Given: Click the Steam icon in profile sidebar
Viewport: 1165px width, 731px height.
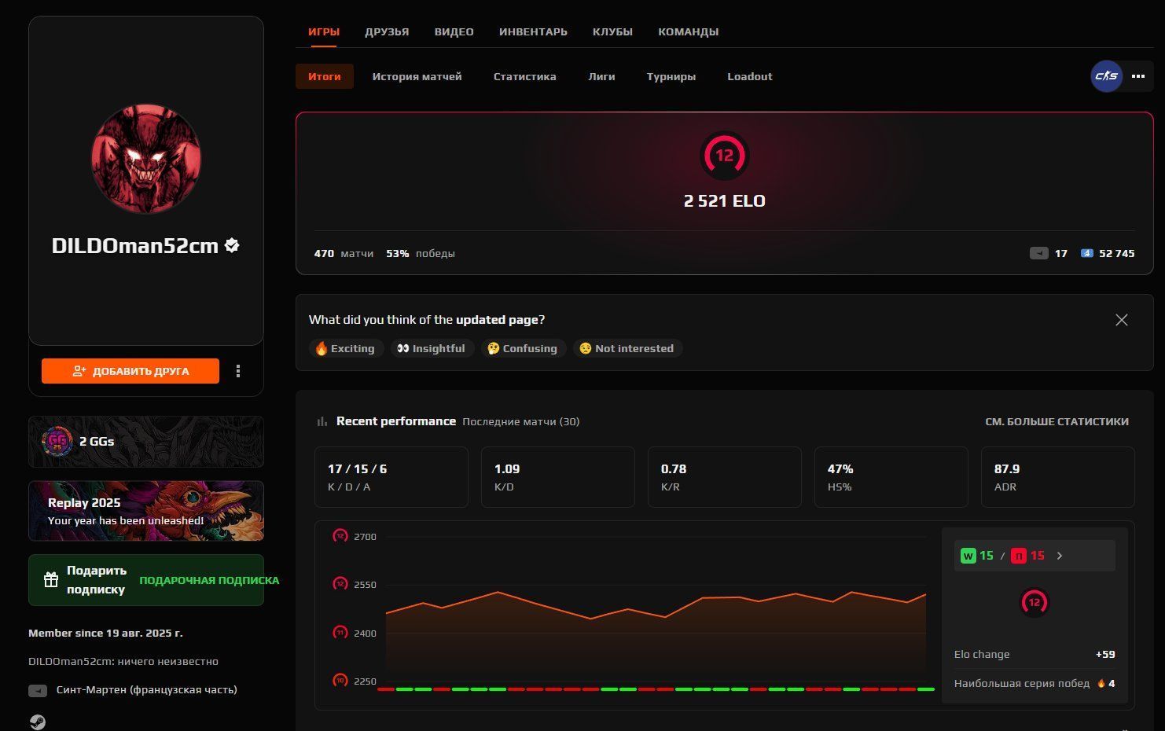Looking at the screenshot, I should tap(37, 722).
